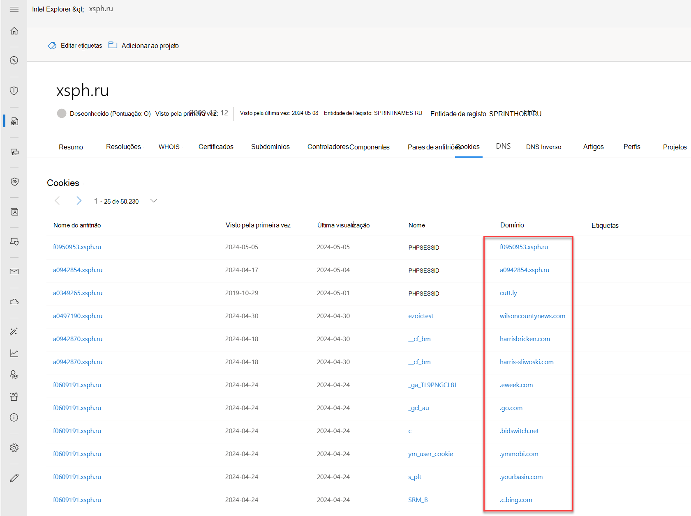This screenshot has height=516, width=691.
Task: Open the hamburger navigation menu
Action: (14, 9)
